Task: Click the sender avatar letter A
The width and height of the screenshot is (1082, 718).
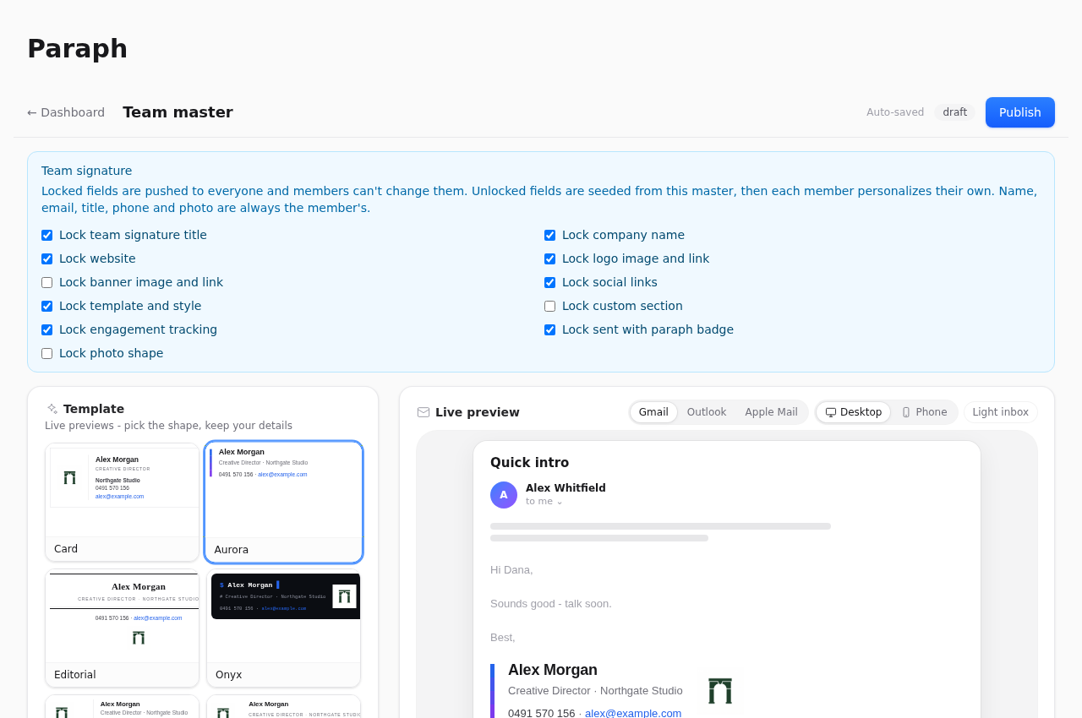Action: [504, 495]
